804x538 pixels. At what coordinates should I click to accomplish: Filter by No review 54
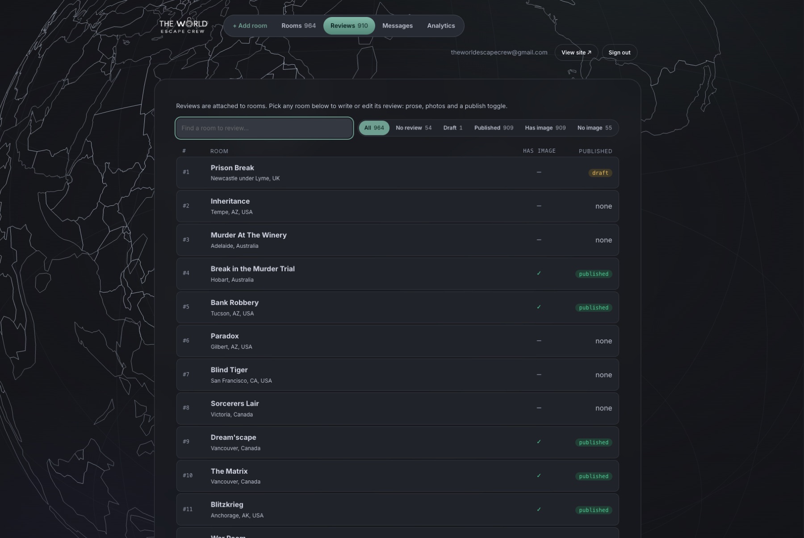click(x=414, y=128)
